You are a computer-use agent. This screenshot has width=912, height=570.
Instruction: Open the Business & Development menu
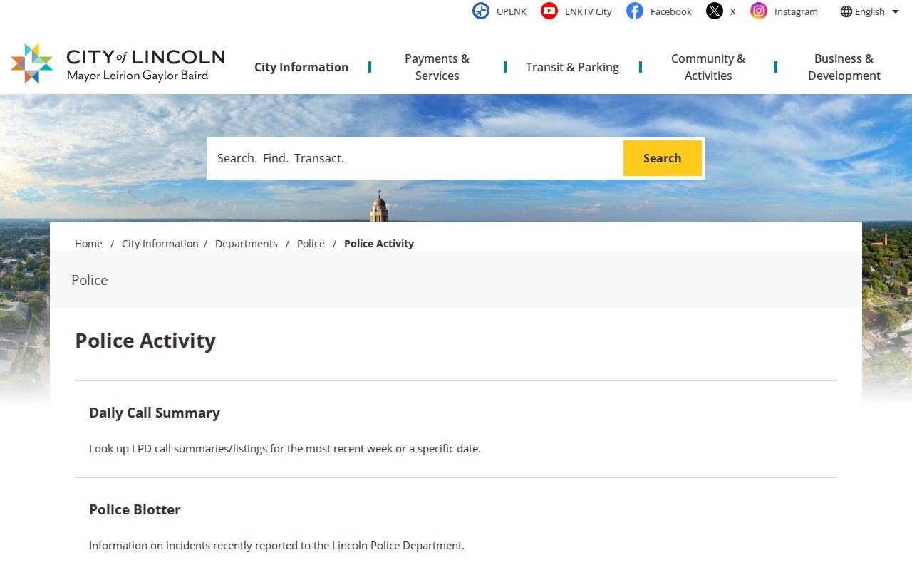[844, 67]
